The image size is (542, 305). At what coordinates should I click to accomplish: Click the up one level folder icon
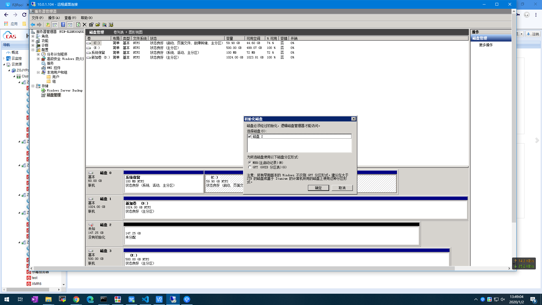[48, 25]
